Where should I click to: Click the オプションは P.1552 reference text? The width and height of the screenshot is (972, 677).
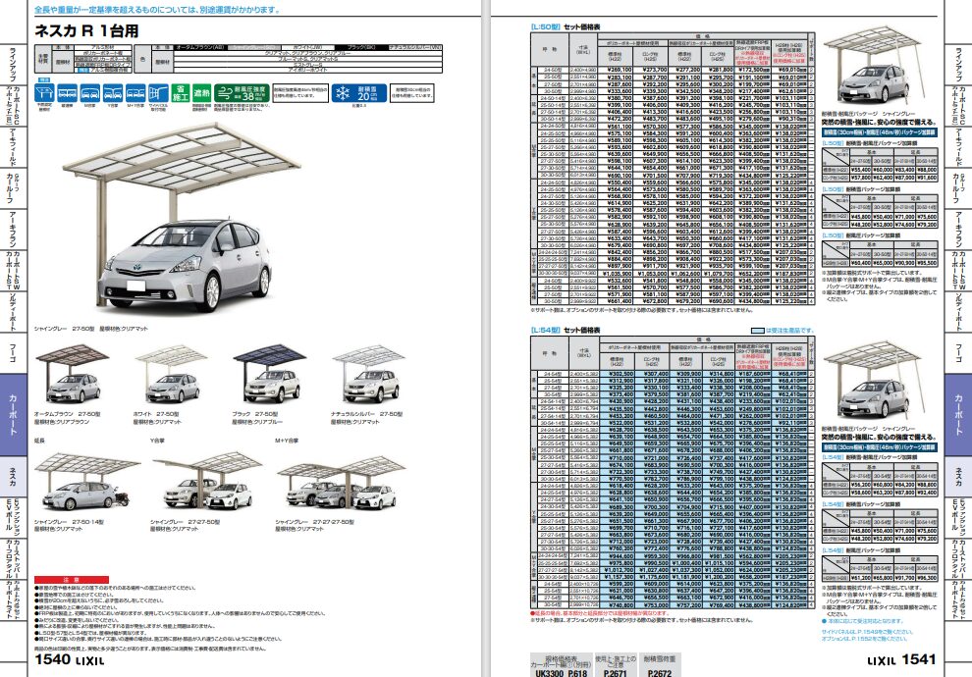(x=864, y=638)
